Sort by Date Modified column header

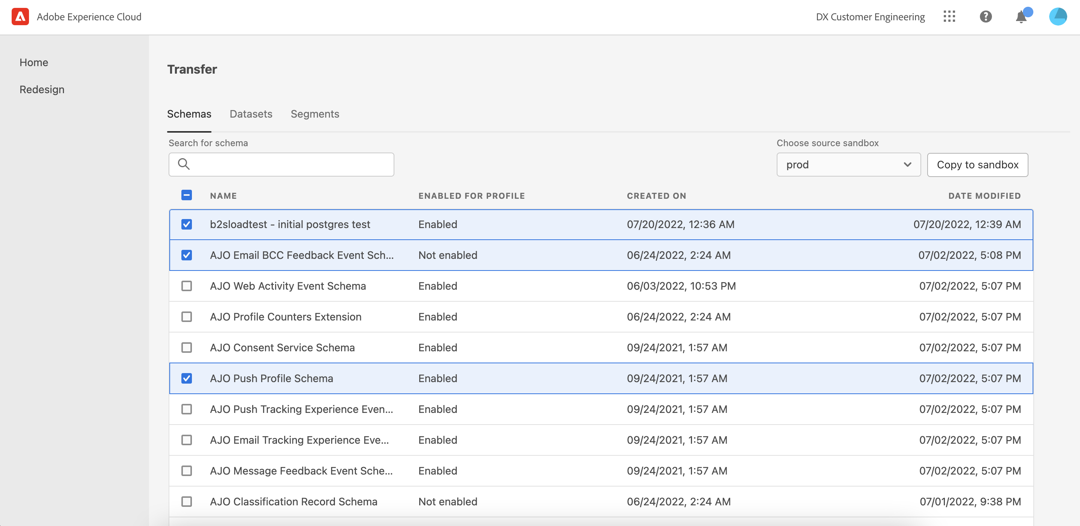[x=984, y=196]
